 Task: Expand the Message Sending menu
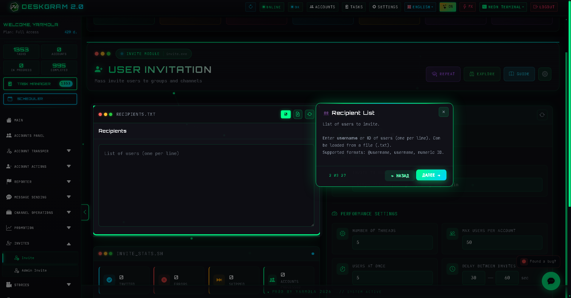(x=40, y=197)
